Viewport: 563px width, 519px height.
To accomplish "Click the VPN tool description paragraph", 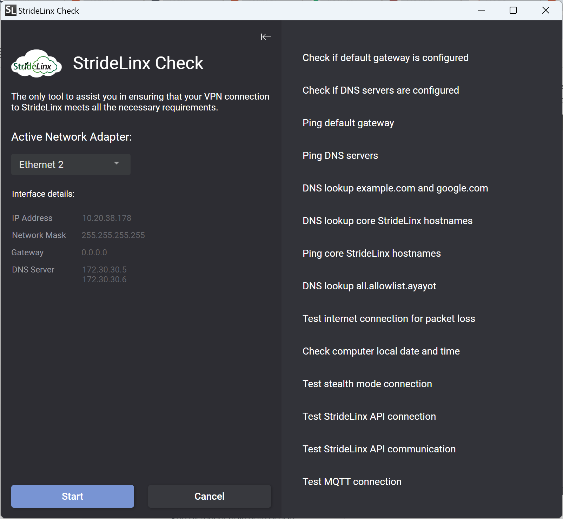I will (x=140, y=102).
